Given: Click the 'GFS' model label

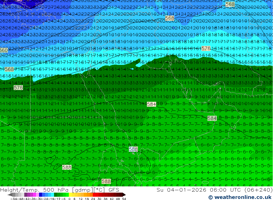Looking at the screenshot, I should 114,190.
